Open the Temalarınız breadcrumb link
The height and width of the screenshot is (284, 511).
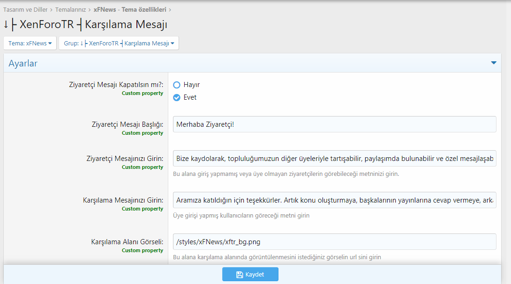tap(70, 10)
